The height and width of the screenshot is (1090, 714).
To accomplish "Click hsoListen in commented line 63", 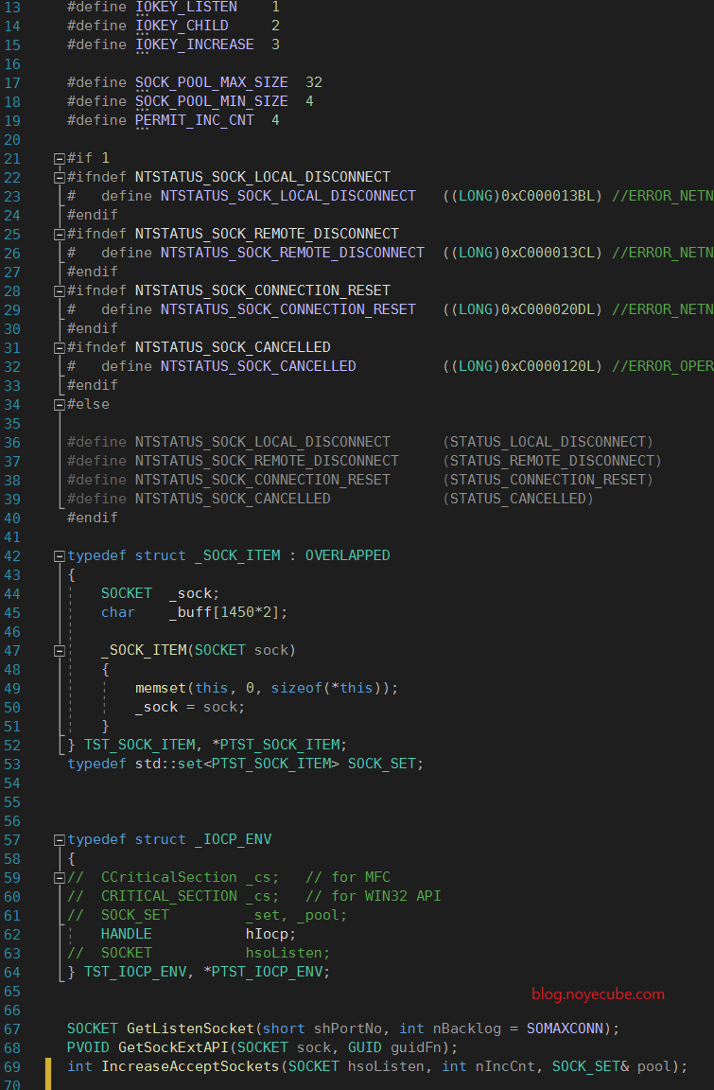I will click(284, 953).
